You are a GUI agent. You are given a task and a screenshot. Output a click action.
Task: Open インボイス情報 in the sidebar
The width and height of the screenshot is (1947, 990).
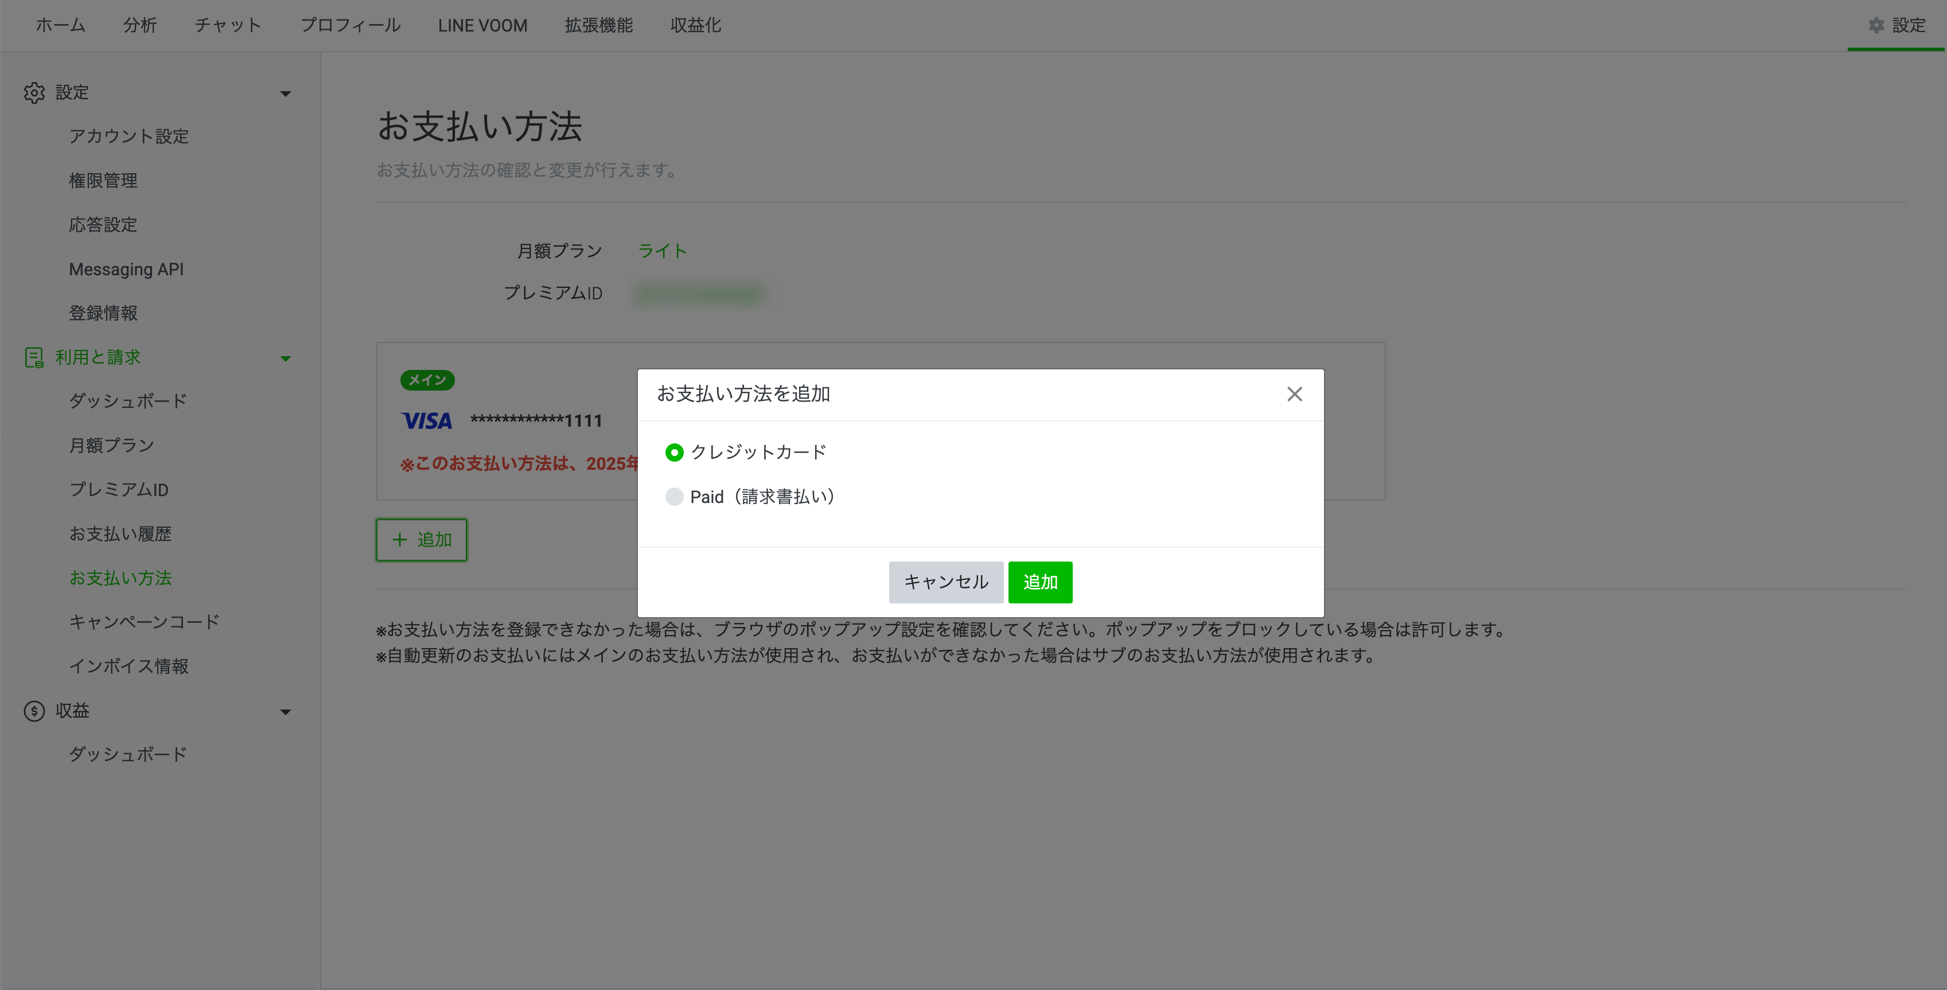click(x=128, y=666)
